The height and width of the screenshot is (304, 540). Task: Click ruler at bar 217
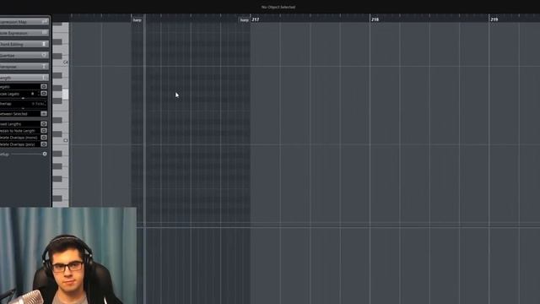(255, 19)
